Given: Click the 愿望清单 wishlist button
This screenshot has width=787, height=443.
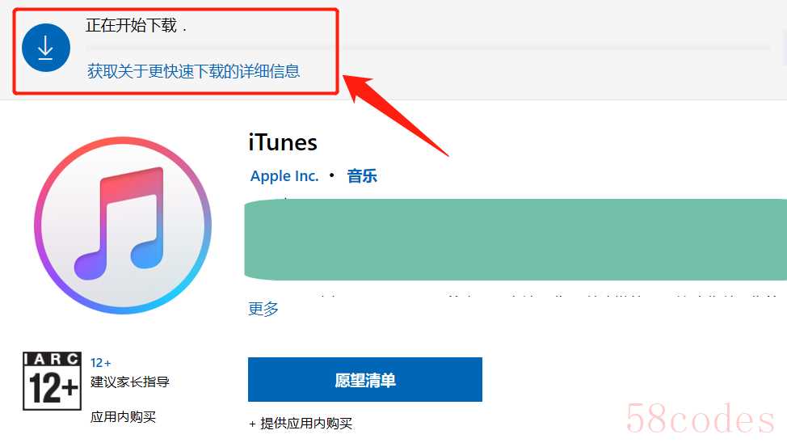Looking at the screenshot, I should [x=365, y=379].
